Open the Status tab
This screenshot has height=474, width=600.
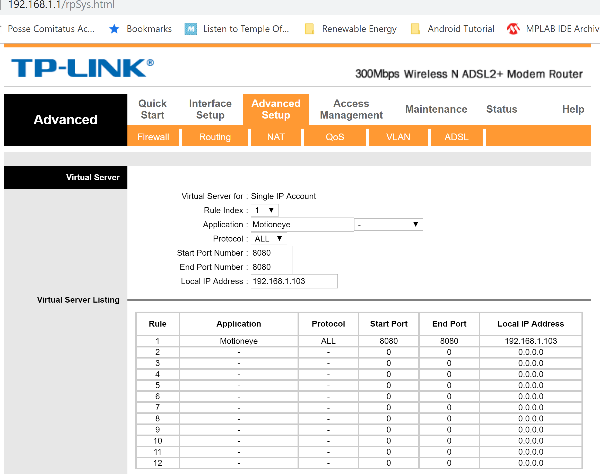click(x=502, y=109)
